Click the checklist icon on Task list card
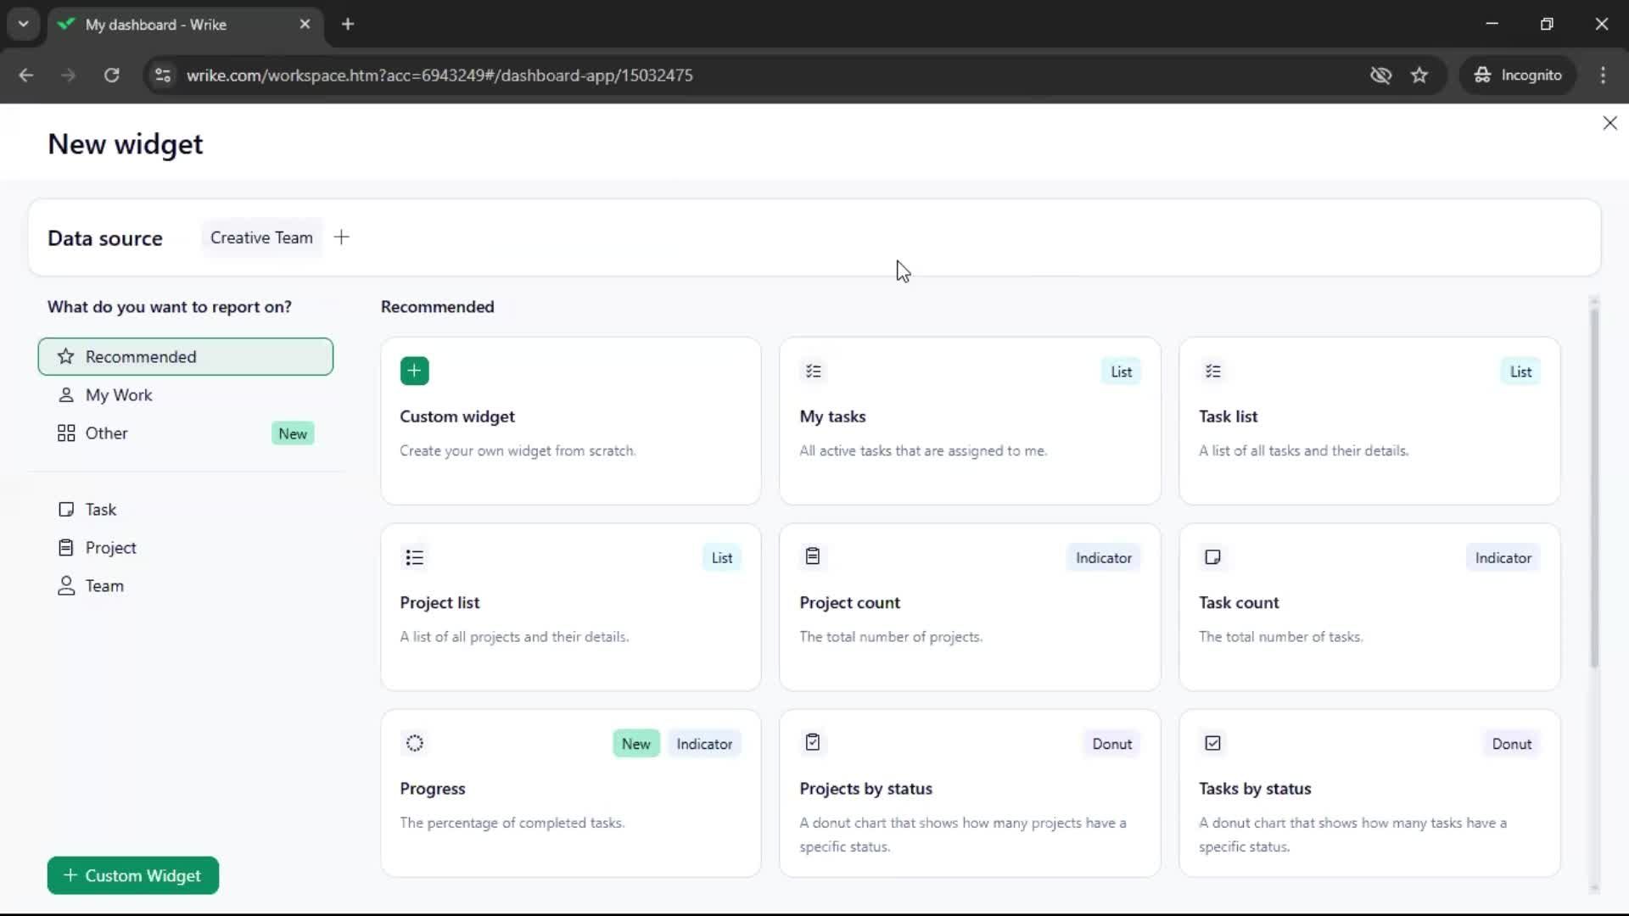Viewport: 1629px width, 916px height. pyautogui.click(x=1212, y=371)
